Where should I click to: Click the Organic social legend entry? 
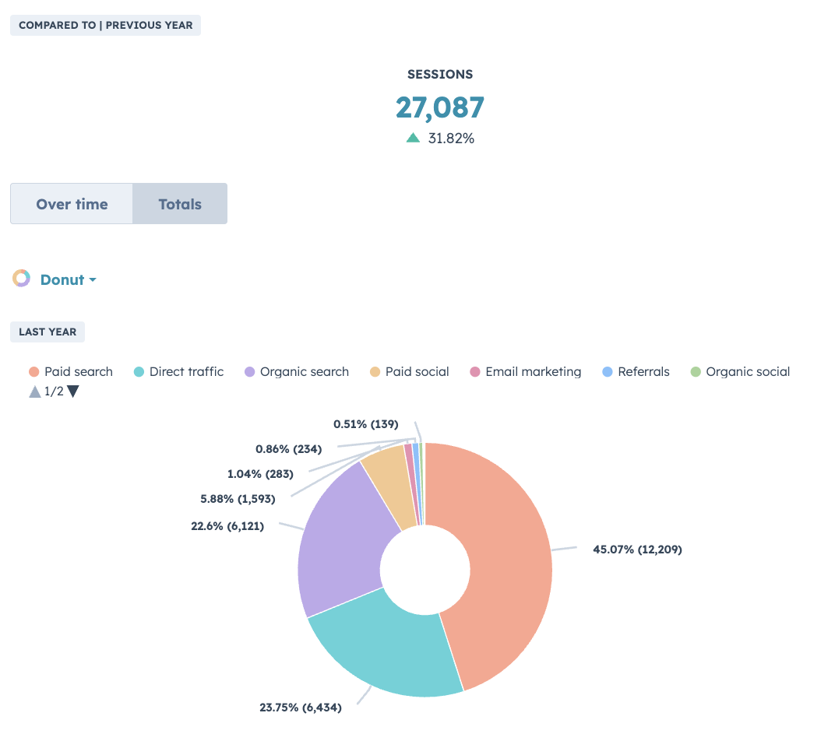pos(740,372)
